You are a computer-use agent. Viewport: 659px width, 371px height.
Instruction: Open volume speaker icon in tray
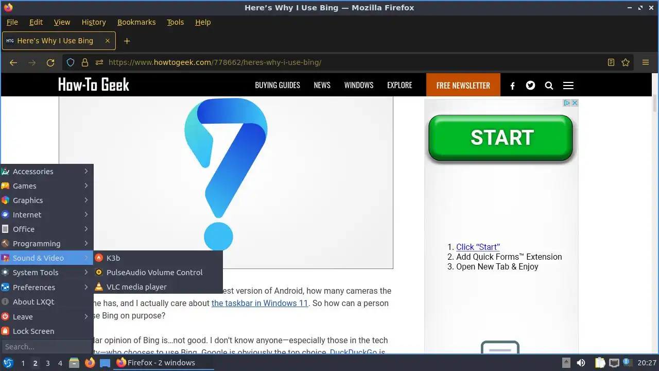pos(581,363)
